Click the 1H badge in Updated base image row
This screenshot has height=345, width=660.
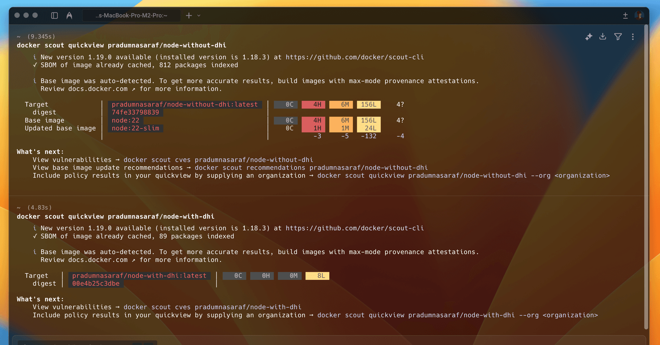(x=313, y=128)
